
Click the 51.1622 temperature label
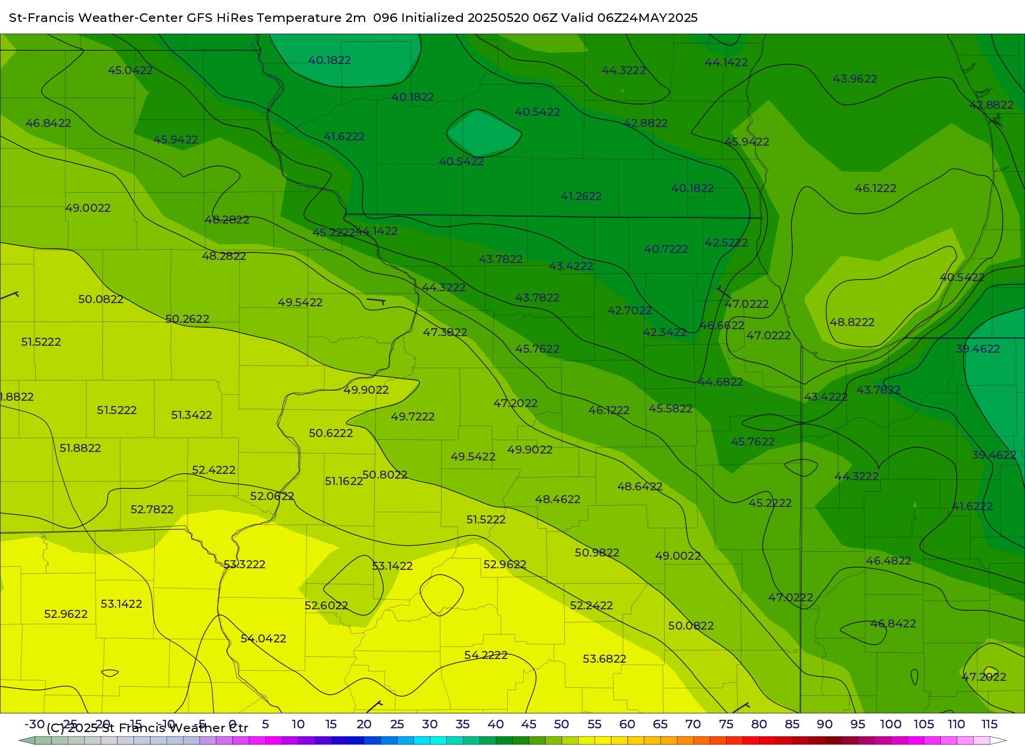pos(344,481)
